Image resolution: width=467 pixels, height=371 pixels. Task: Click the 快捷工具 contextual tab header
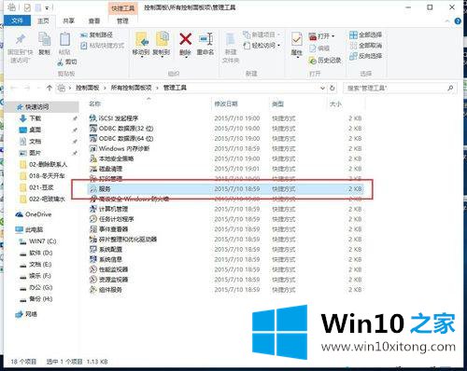coord(122,8)
